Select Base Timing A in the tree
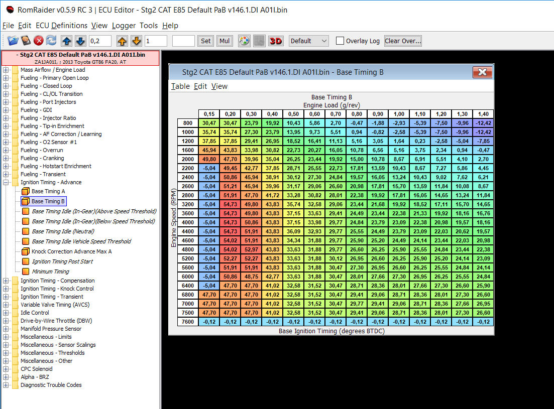The width and height of the screenshot is (554, 409). [x=48, y=191]
